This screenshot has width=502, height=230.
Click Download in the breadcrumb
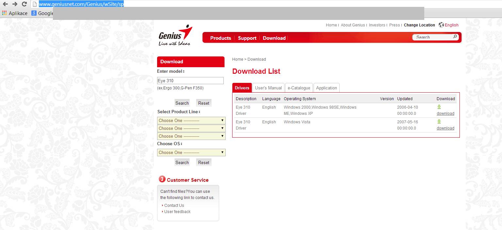coord(257,59)
